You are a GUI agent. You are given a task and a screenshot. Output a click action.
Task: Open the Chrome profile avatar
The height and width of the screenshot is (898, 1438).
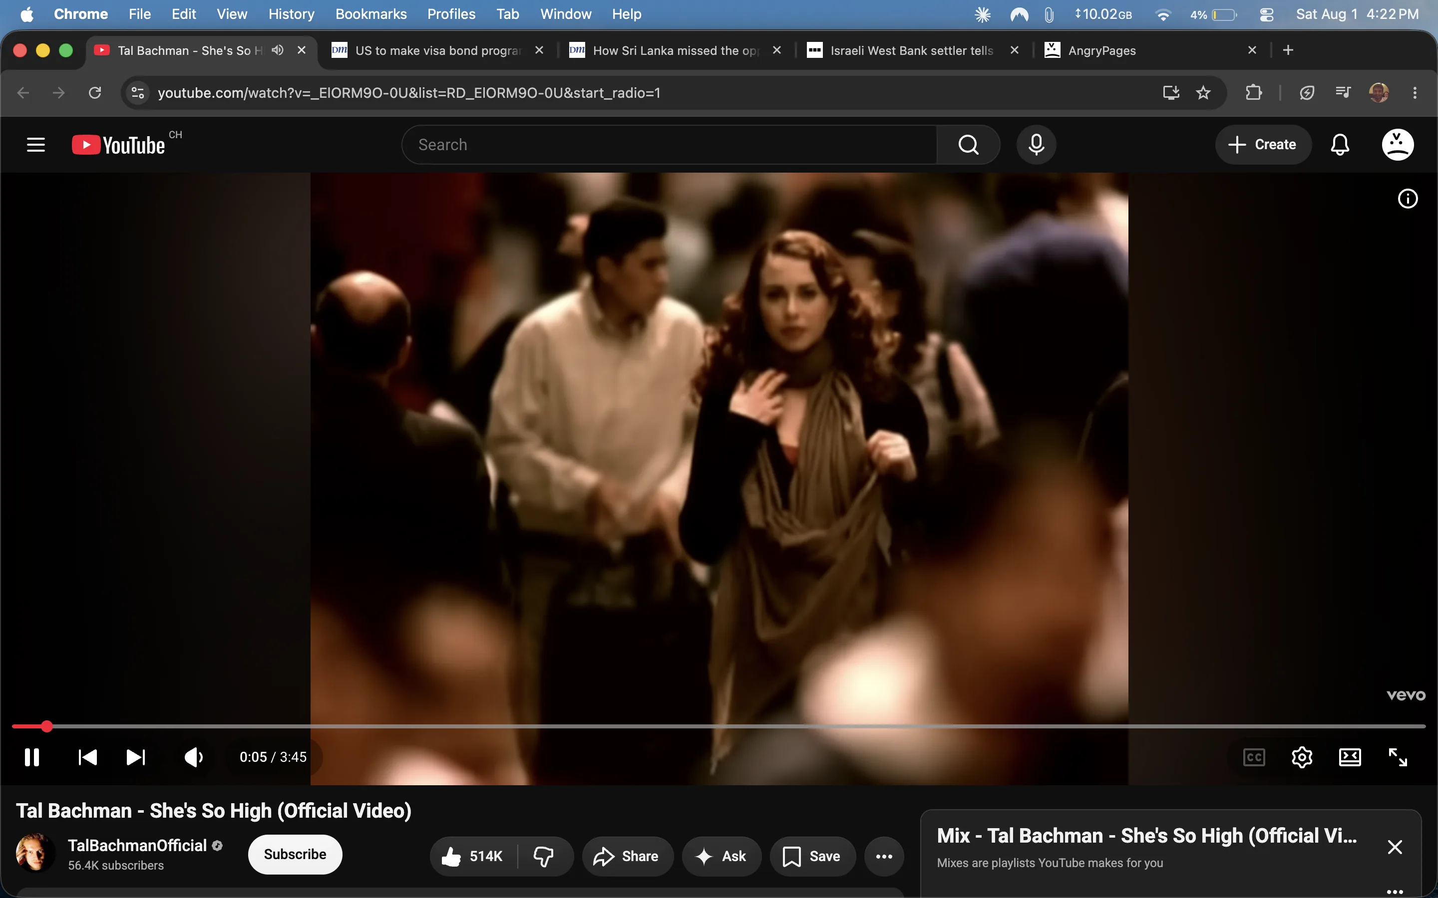(x=1379, y=93)
